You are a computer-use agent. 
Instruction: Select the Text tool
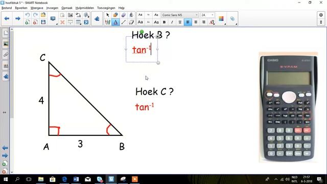(115, 22)
